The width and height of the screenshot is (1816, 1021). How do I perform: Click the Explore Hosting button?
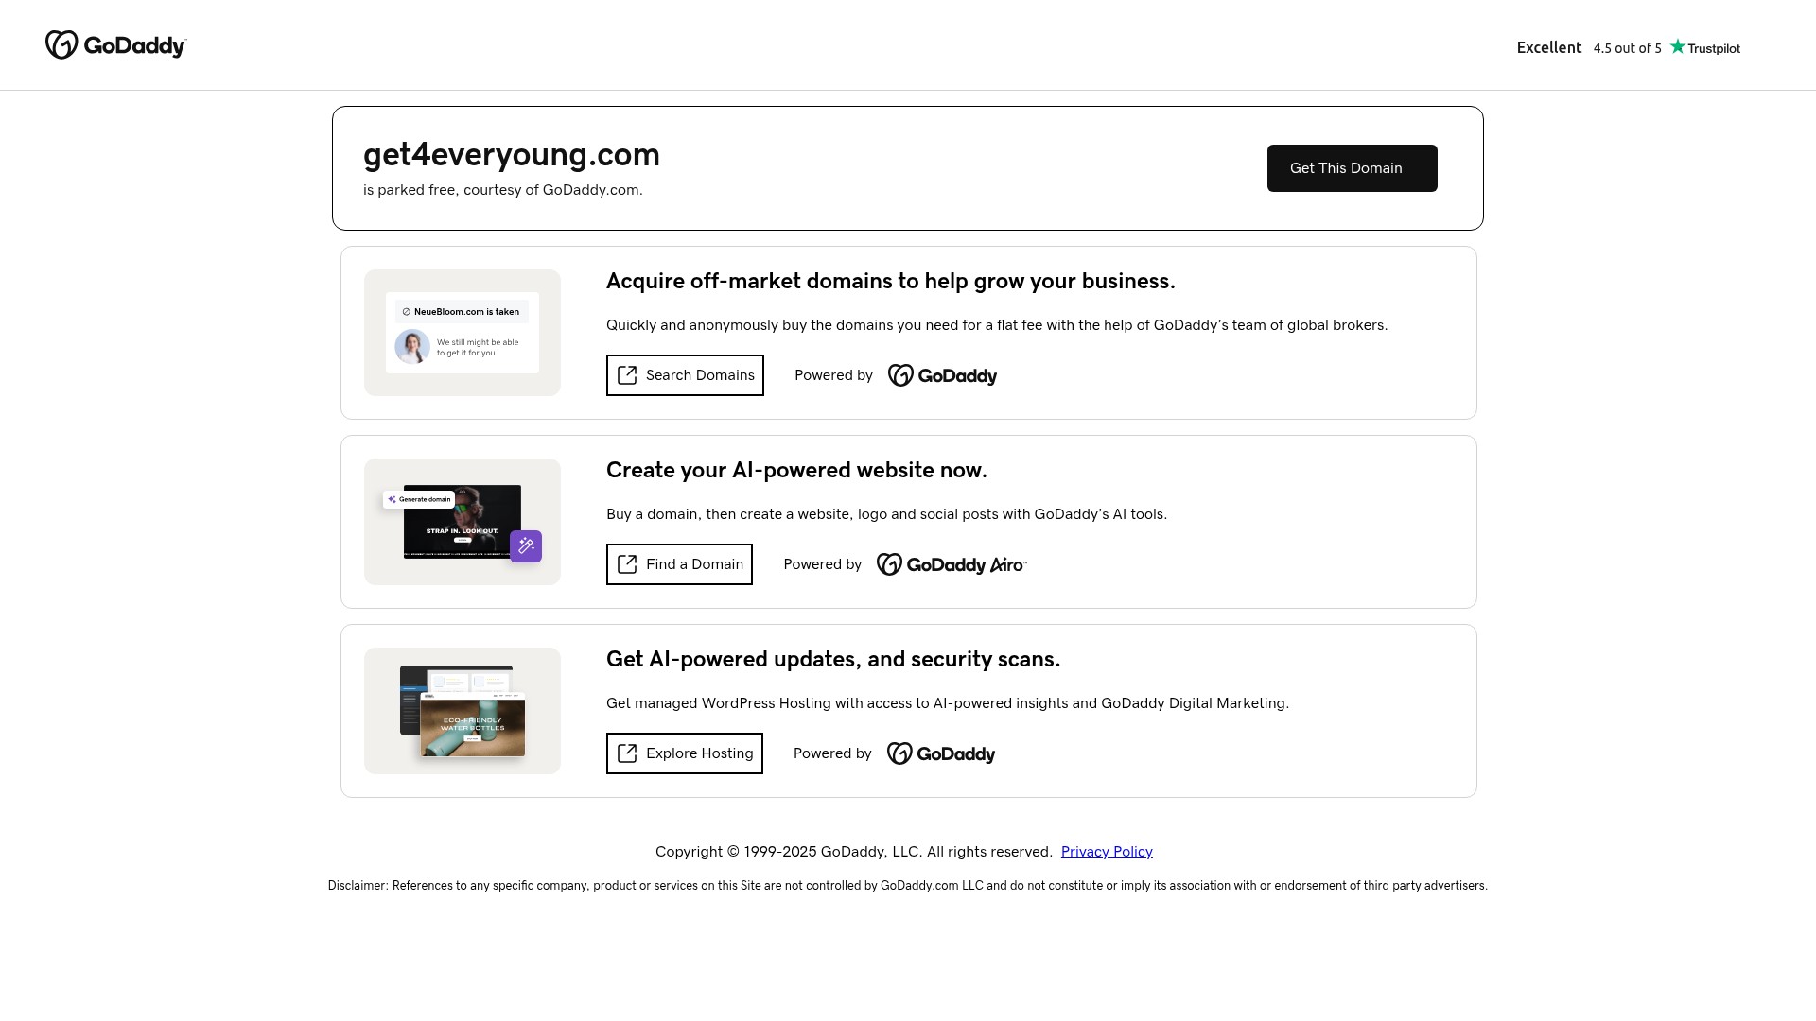pyautogui.click(x=684, y=753)
